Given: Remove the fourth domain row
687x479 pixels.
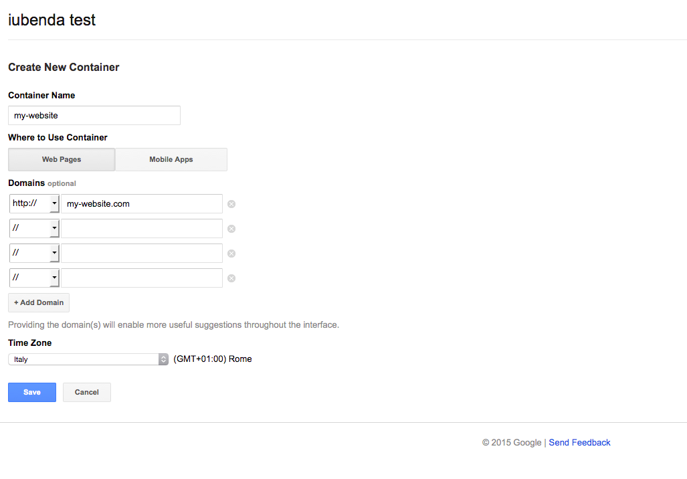Looking at the screenshot, I should pos(231,278).
